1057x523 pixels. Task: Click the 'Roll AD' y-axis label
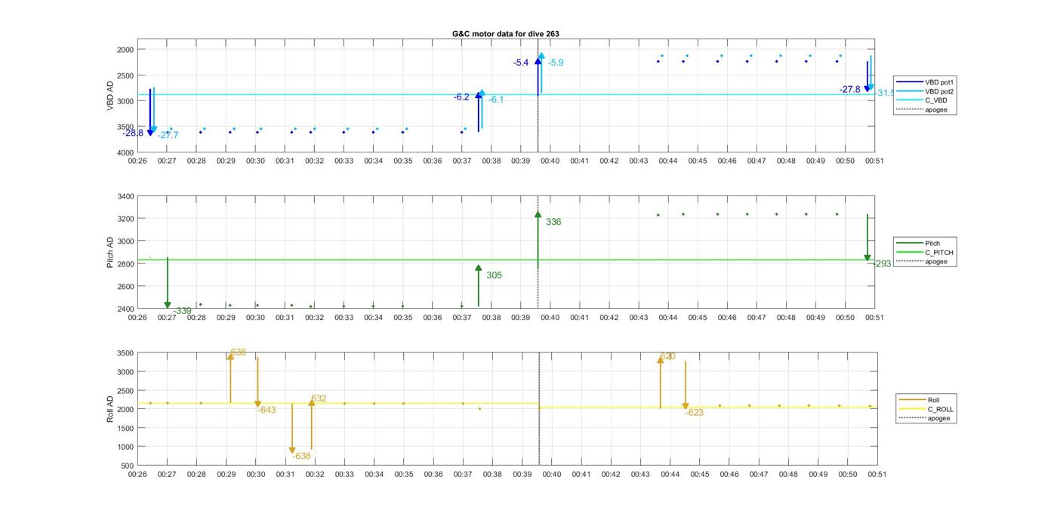click(111, 409)
